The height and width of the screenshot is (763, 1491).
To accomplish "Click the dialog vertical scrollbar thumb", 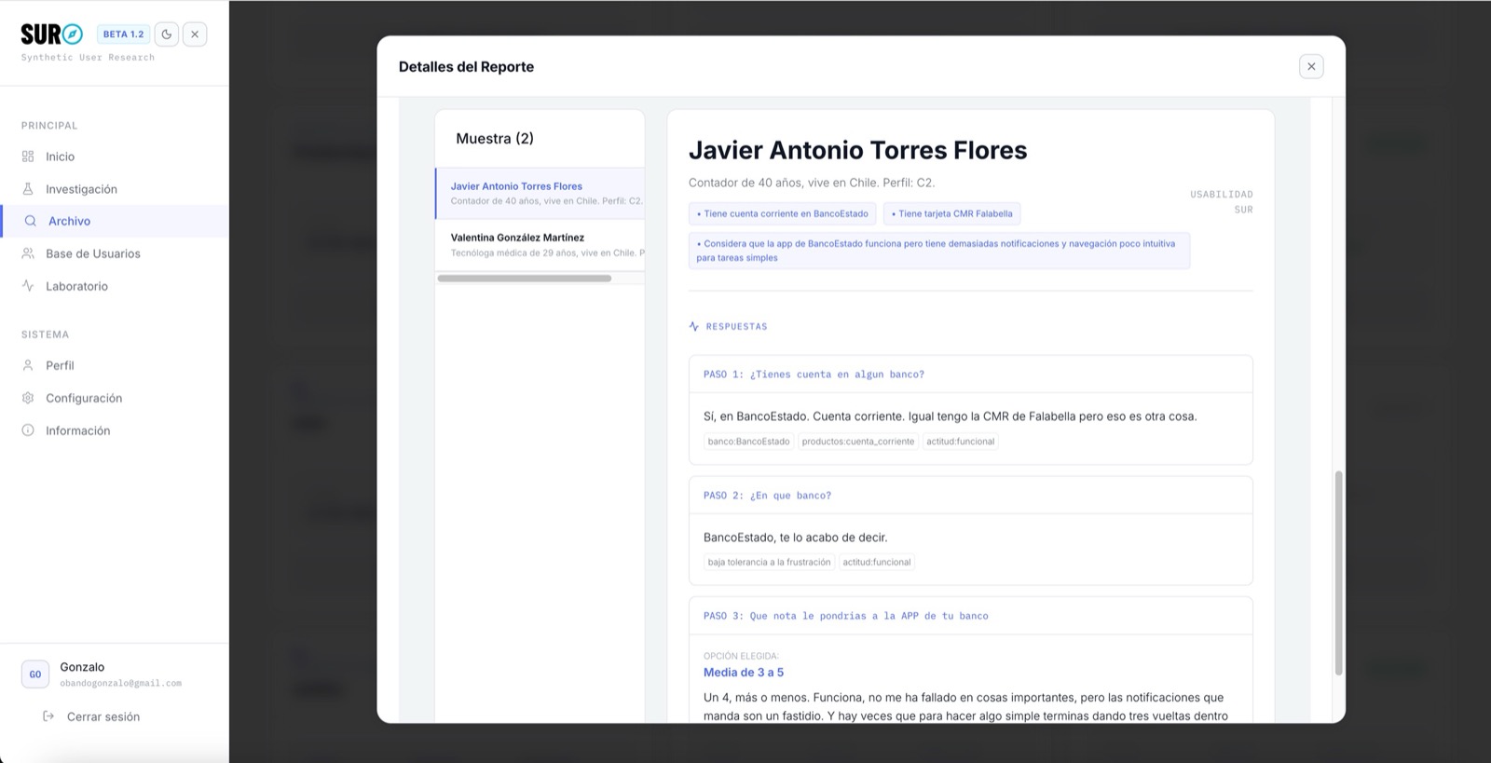I will coord(1339,573).
